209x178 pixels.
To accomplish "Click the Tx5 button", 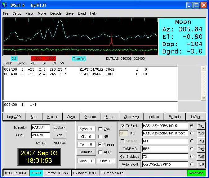I will coord(201,157).
